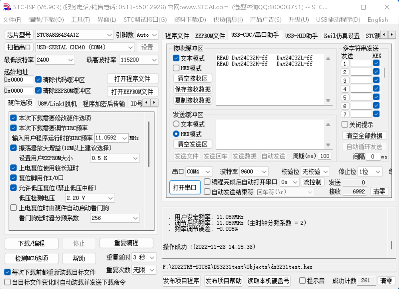Screen dimensions: 399x289
Task: Open 工具(T) menu
Action: coord(81,20)
